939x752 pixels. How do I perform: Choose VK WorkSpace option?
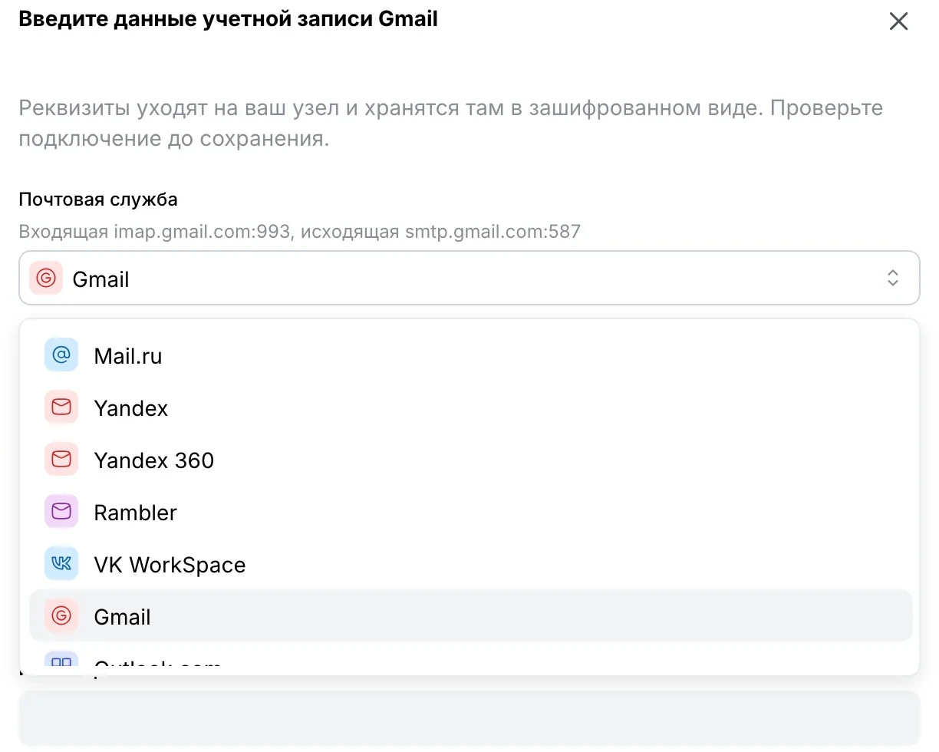coord(470,564)
